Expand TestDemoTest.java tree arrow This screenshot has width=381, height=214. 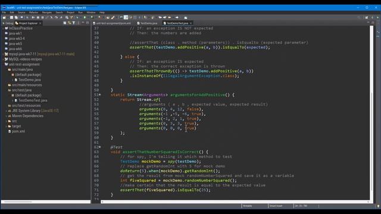(13, 100)
